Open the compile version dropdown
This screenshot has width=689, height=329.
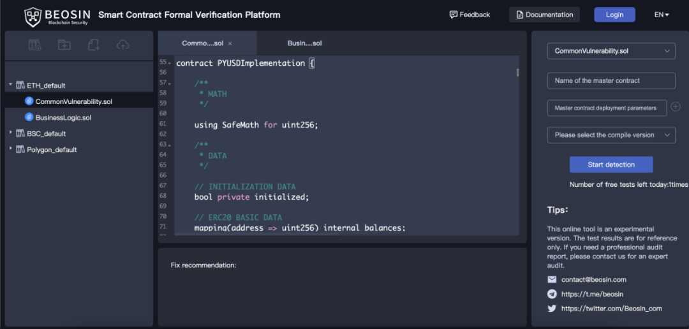pos(611,135)
